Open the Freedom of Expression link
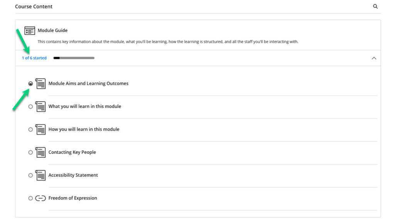The image size is (395, 222). [x=73, y=198]
